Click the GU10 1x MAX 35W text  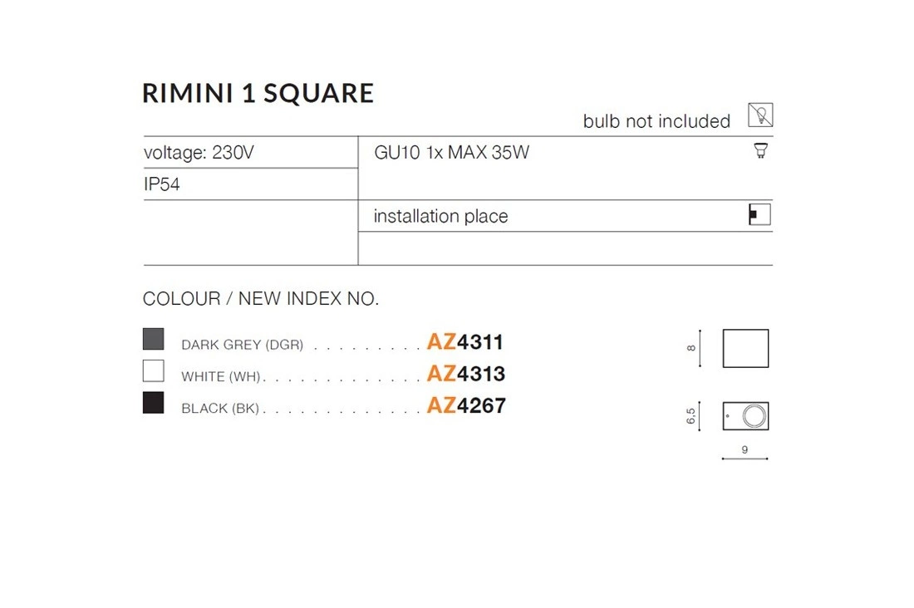click(x=452, y=153)
